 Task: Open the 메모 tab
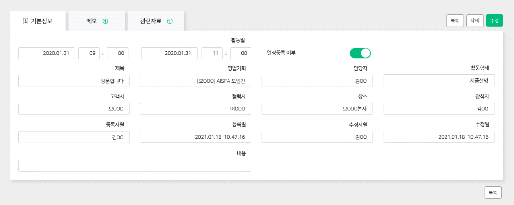click(97, 21)
